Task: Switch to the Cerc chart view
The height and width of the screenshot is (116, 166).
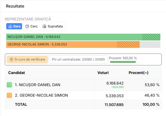Action: [31, 26]
